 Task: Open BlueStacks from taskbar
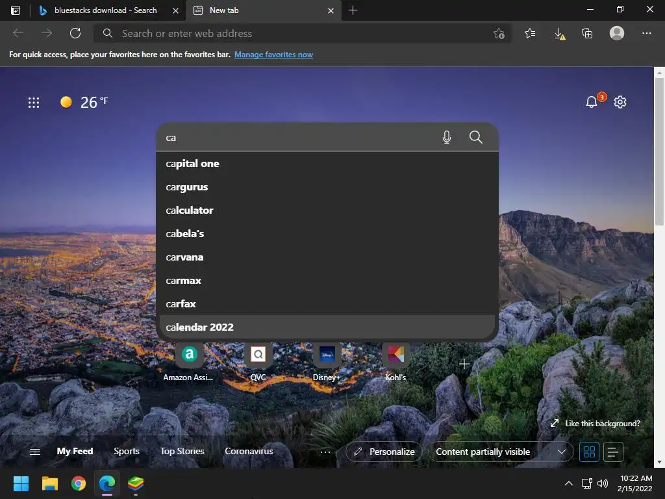tap(136, 483)
